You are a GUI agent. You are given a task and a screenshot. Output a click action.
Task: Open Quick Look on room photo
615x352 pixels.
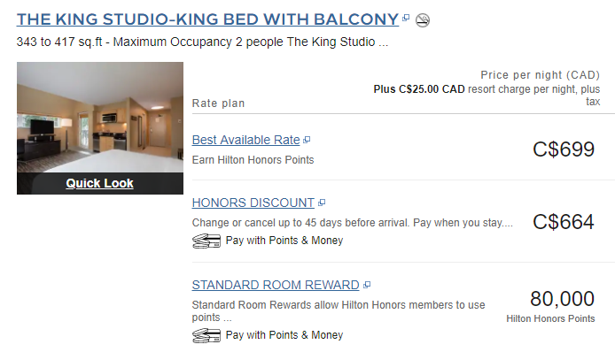(99, 183)
